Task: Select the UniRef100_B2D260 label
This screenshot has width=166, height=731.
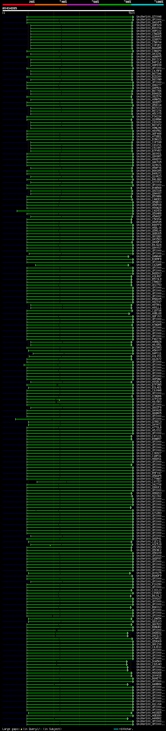Action: (x=149, y=76)
